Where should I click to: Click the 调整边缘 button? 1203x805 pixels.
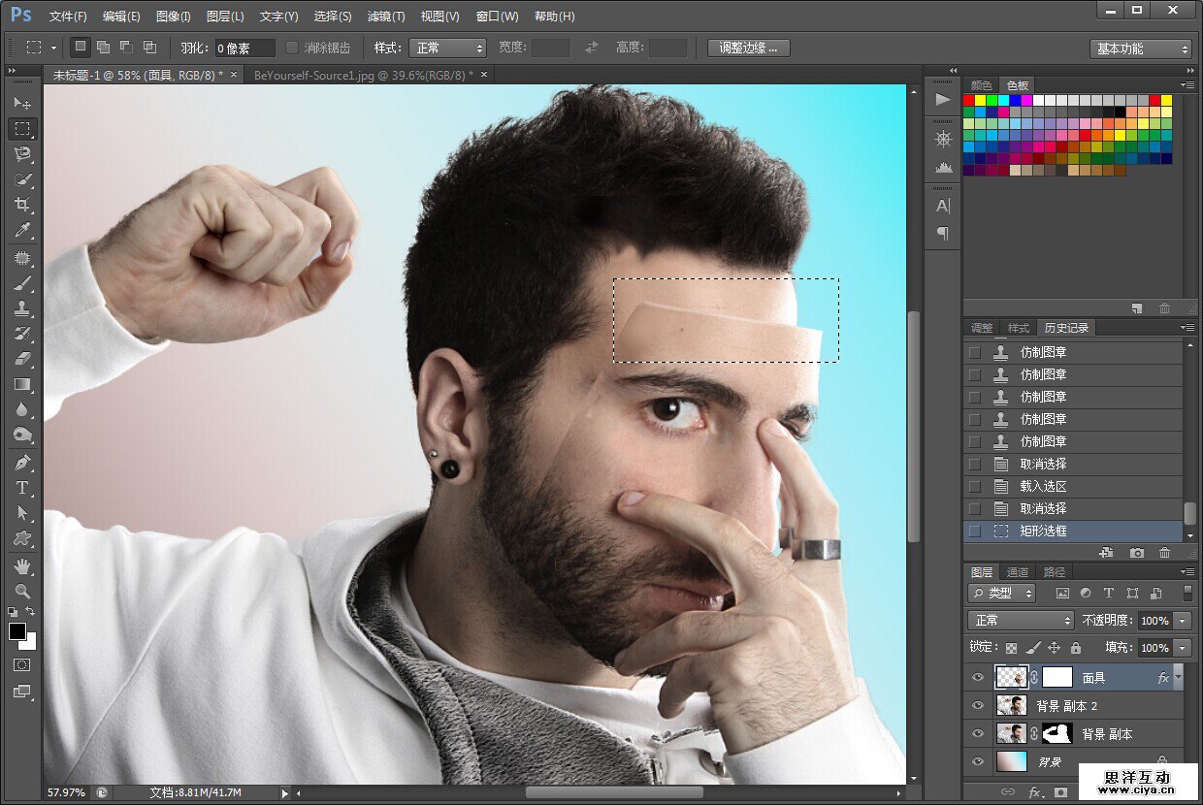point(748,48)
